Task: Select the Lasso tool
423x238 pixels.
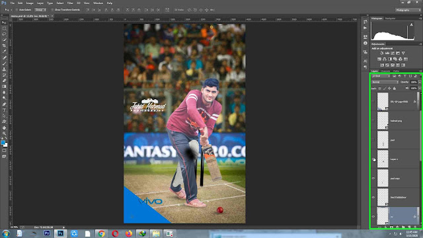Action: [4, 34]
